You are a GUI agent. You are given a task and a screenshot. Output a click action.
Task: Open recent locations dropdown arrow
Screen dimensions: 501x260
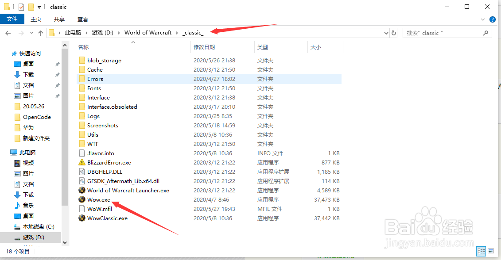[31, 33]
